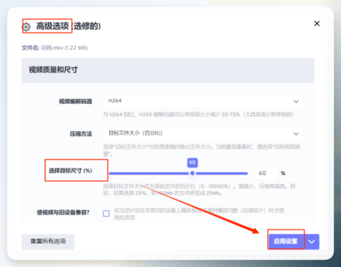Click the 应用设置 button
Screen dimensions: 341x267
tap(286, 242)
